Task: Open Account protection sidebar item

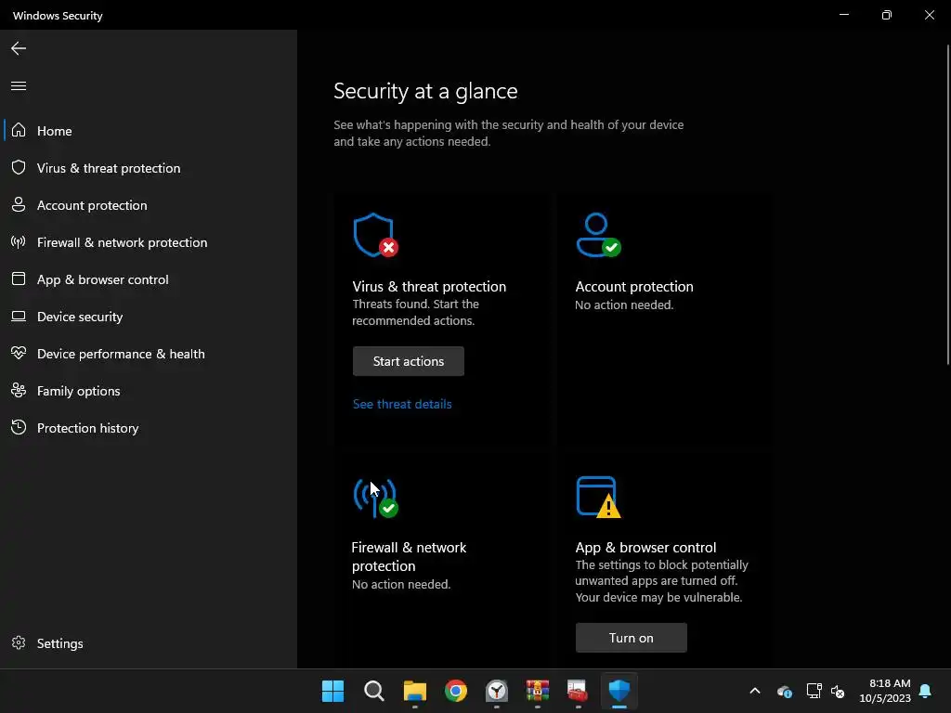Action: pos(149,205)
